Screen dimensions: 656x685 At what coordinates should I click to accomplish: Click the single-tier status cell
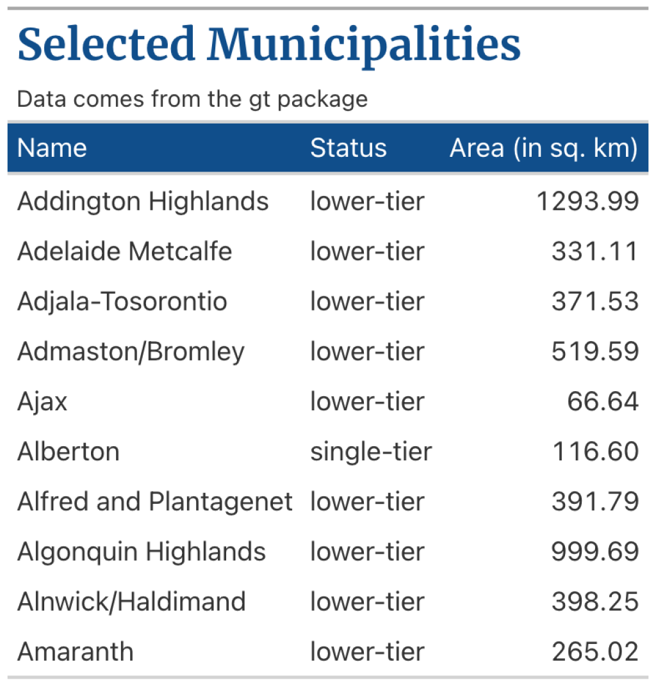371,451
